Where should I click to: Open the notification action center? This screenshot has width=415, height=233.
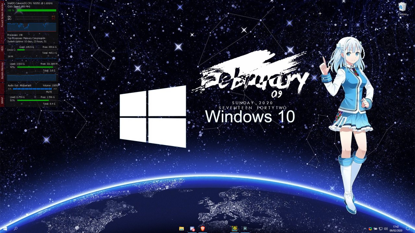[x=408, y=229]
